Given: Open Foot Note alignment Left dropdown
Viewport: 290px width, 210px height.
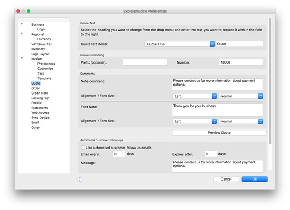Looking at the screenshot, I should tap(195, 121).
